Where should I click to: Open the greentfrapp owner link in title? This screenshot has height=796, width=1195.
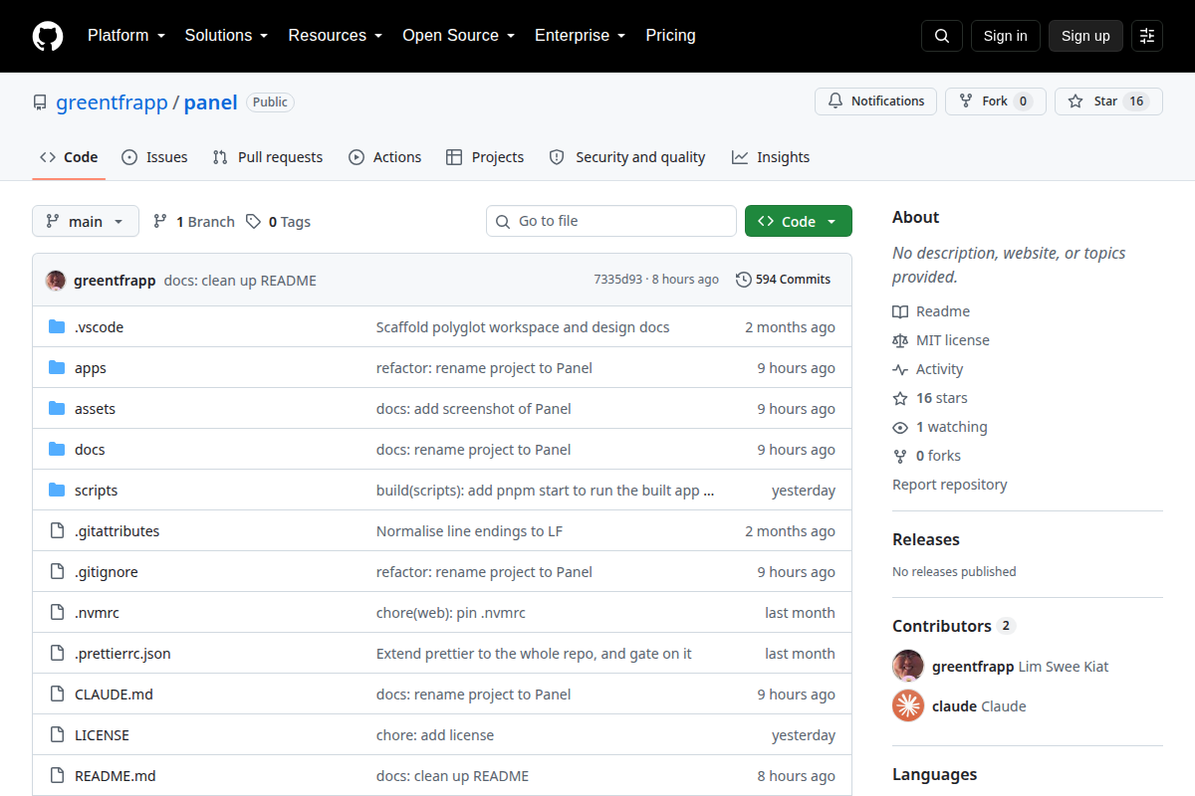pos(112,102)
